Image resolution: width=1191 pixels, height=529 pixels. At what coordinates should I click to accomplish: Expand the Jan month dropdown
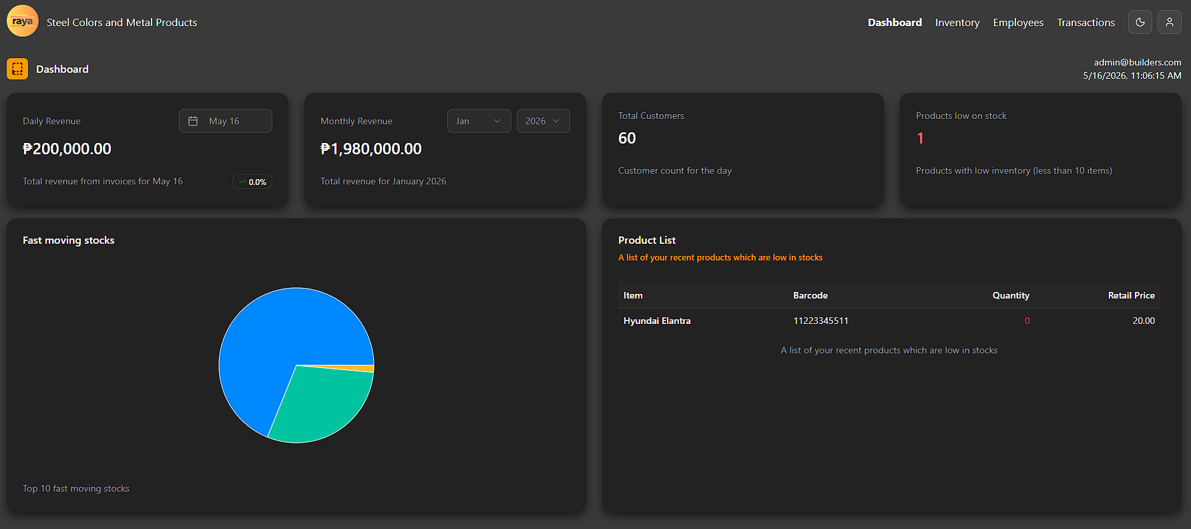479,121
